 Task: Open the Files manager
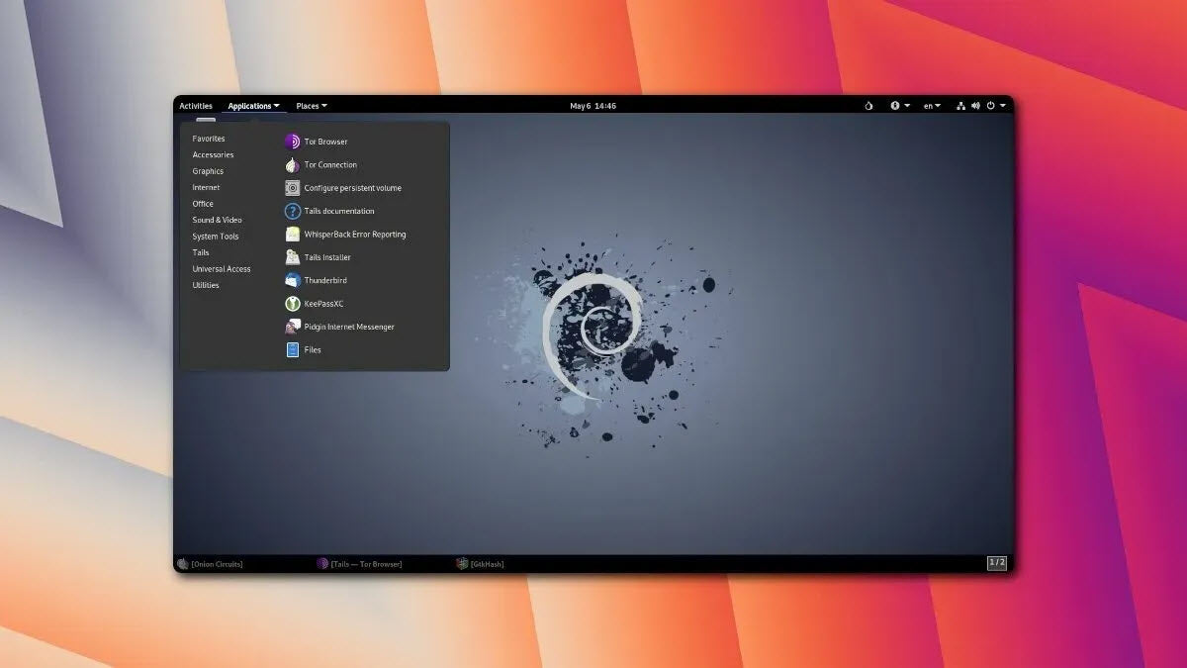coord(312,349)
